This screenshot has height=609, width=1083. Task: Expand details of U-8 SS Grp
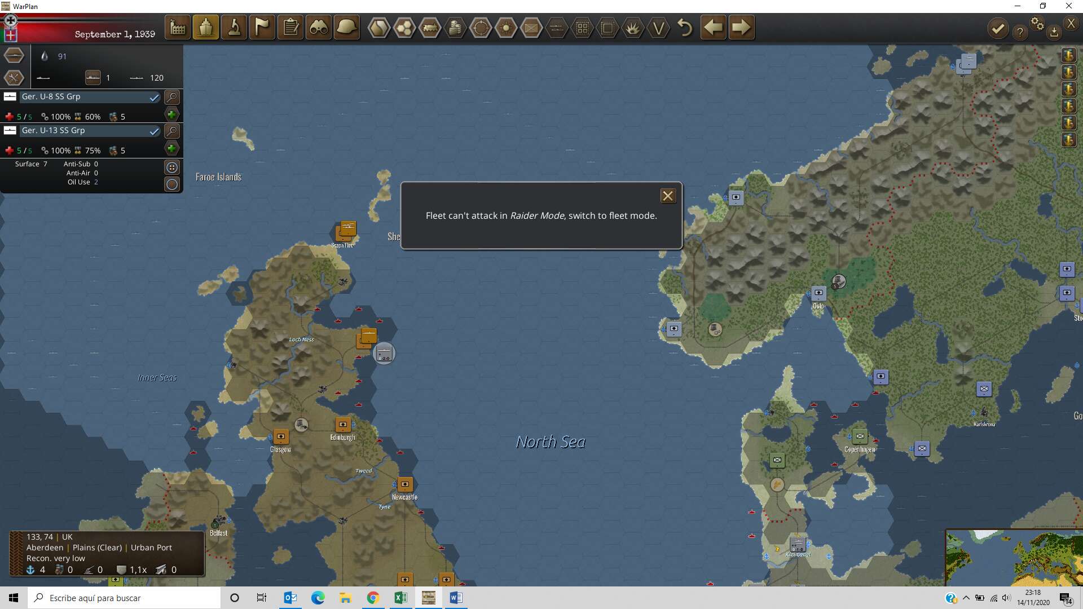tap(172, 98)
